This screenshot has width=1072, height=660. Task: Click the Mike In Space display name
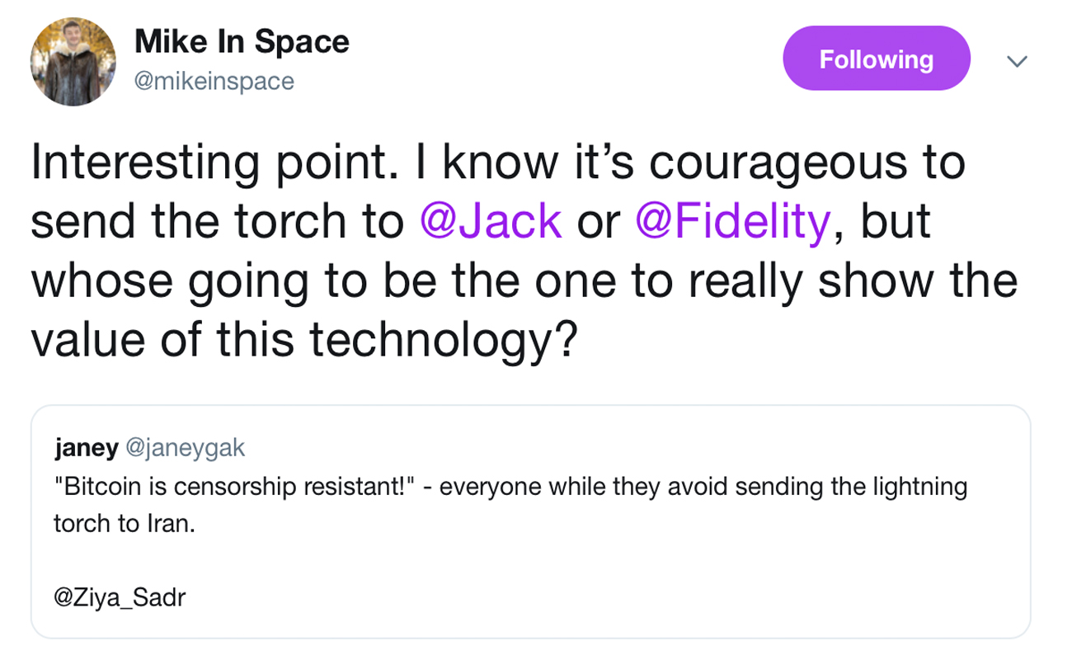click(x=242, y=41)
